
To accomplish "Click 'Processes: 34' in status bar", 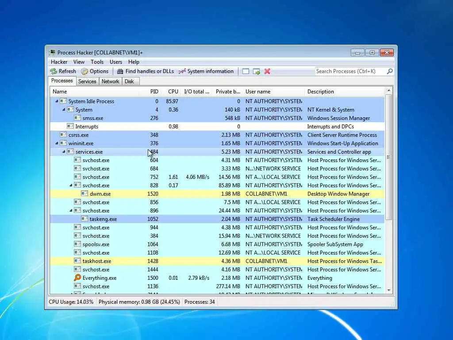I will 200,302.
